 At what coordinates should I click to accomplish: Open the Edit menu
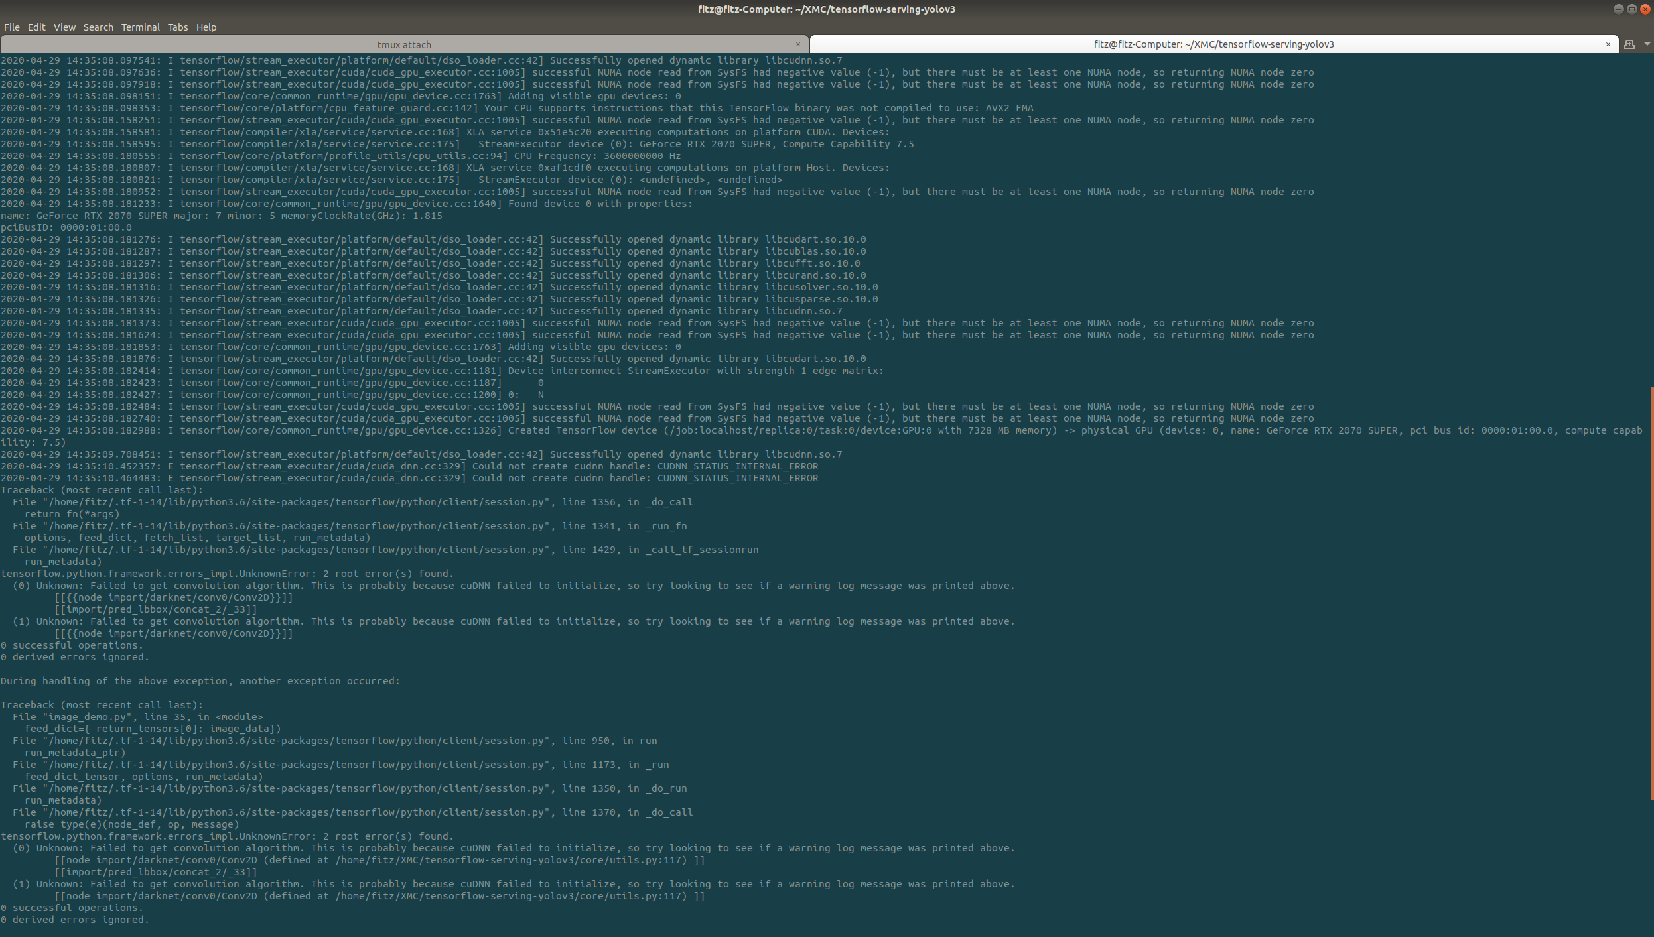pyautogui.click(x=36, y=27)
